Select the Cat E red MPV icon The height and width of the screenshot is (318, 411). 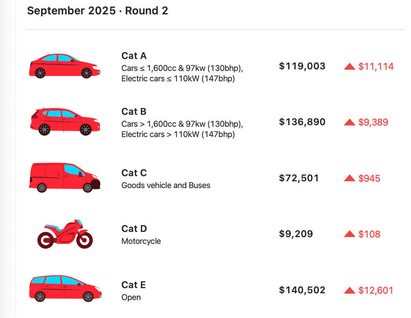pyautogui.click(x=65, y=289)
